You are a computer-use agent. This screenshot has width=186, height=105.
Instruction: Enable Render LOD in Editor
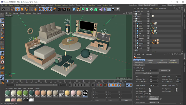point(176,85)
